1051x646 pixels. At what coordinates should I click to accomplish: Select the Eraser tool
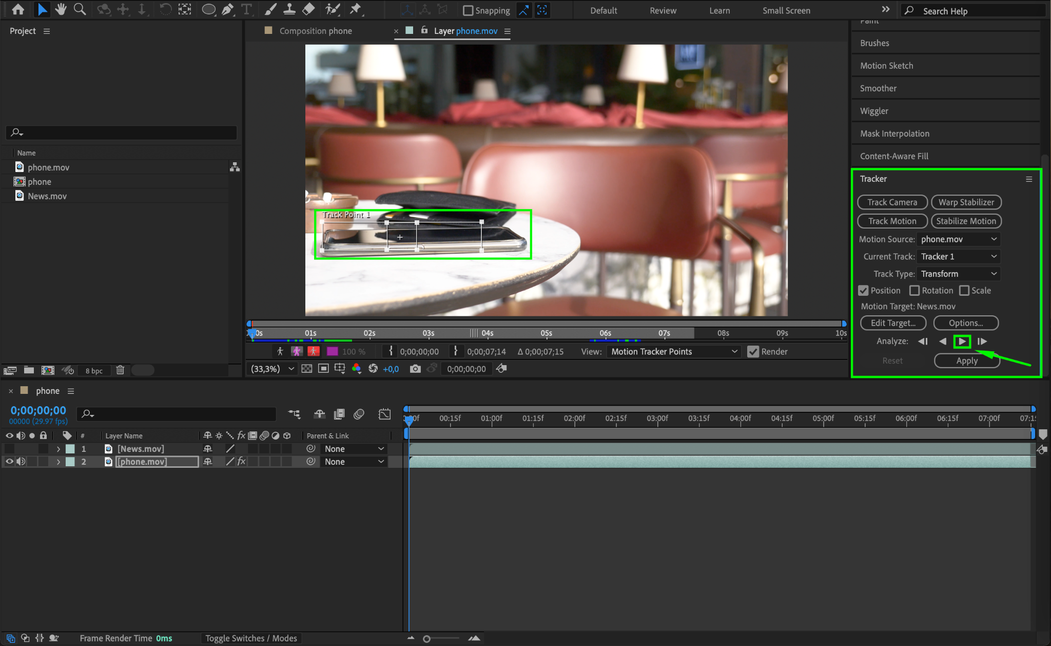[308, 9]
